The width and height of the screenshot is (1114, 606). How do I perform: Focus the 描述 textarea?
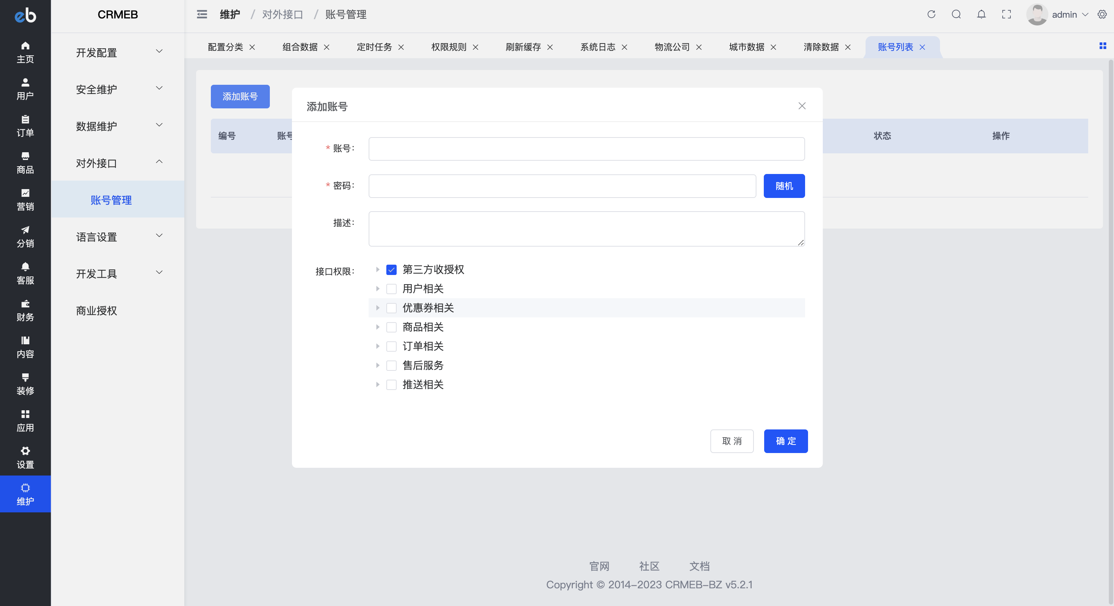[x=586, y=229]
